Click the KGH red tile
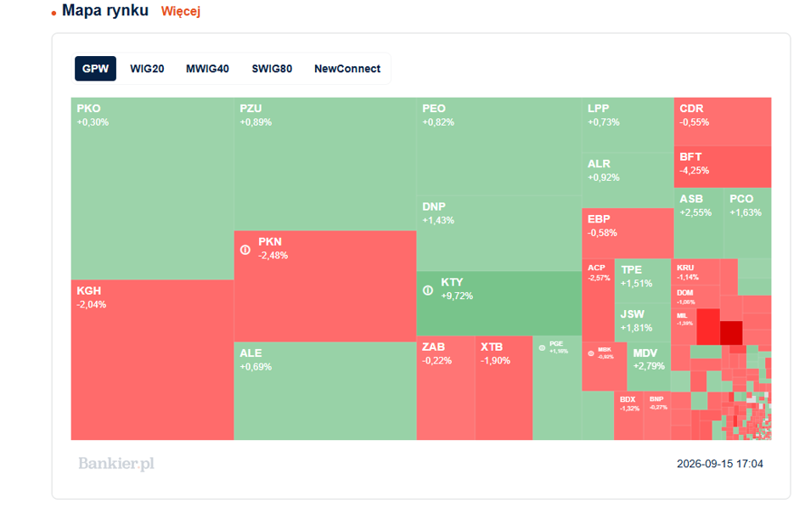The height and width of the screenshot is (508, 805). pos(153,360)
